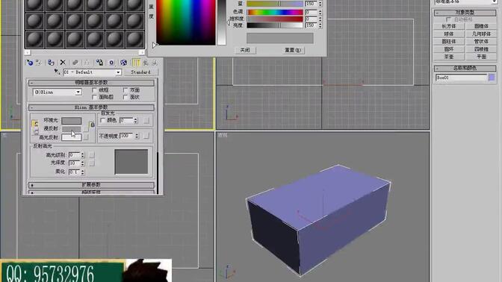The height and width of the screenshot is (282, 502).
Task: Click Go Forward to Sibling icon
Action: 155,63
